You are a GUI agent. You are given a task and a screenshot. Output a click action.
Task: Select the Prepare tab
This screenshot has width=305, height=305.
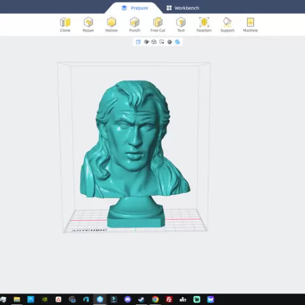tap(135, 8)
